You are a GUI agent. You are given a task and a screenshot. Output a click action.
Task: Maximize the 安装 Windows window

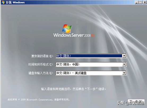[140, 2]
